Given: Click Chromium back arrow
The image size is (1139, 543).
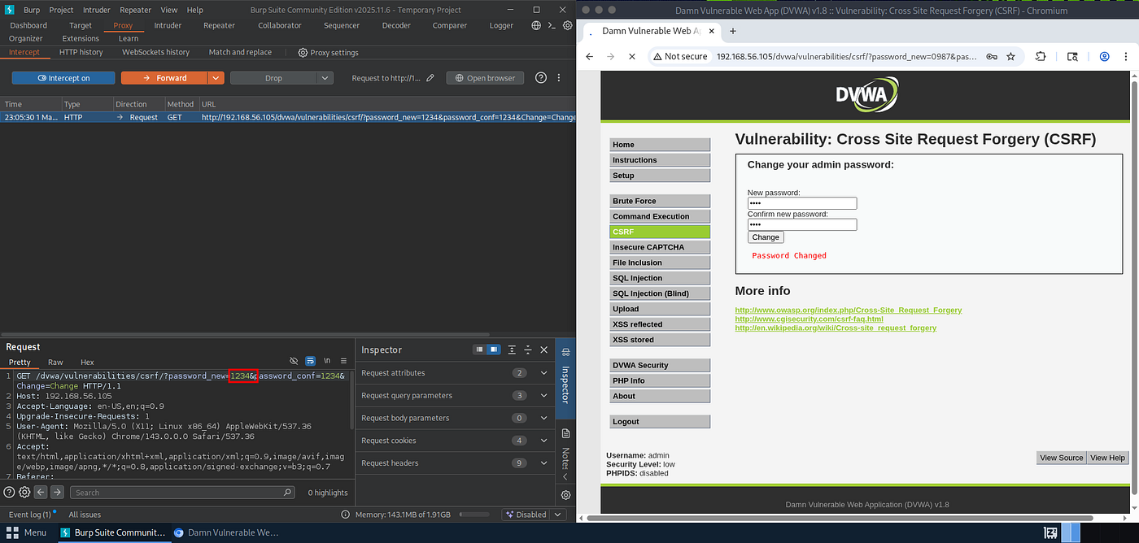Looking at the screenshot, I should tap(589, 57).
